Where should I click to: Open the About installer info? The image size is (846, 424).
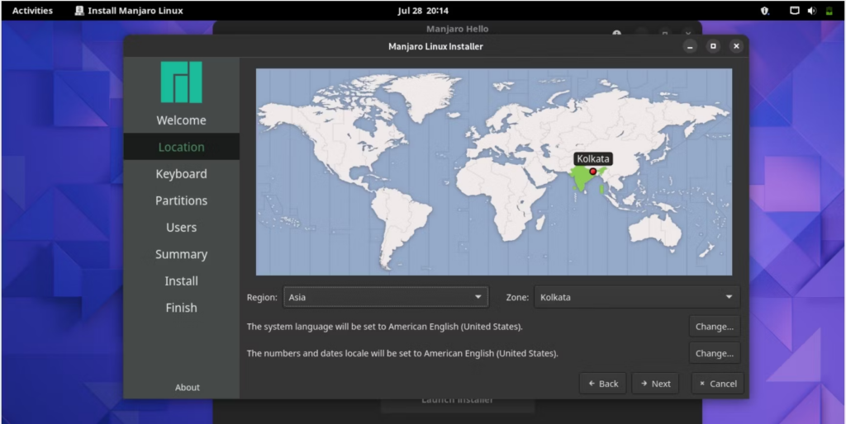pos(188,388)
